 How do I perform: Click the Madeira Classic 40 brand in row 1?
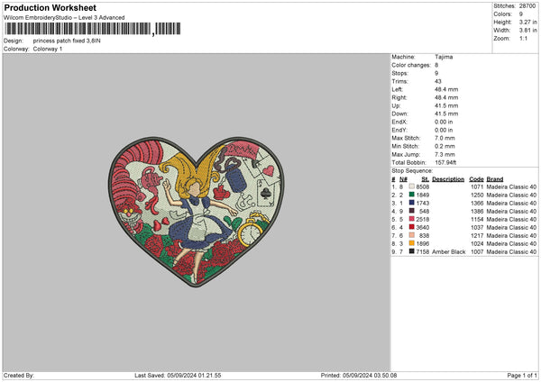(x=511, y=186)
